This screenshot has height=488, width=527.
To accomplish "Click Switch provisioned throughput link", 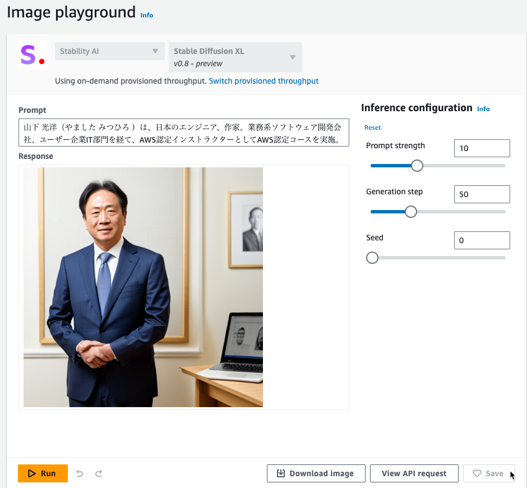I will click(x=264, y=81).
